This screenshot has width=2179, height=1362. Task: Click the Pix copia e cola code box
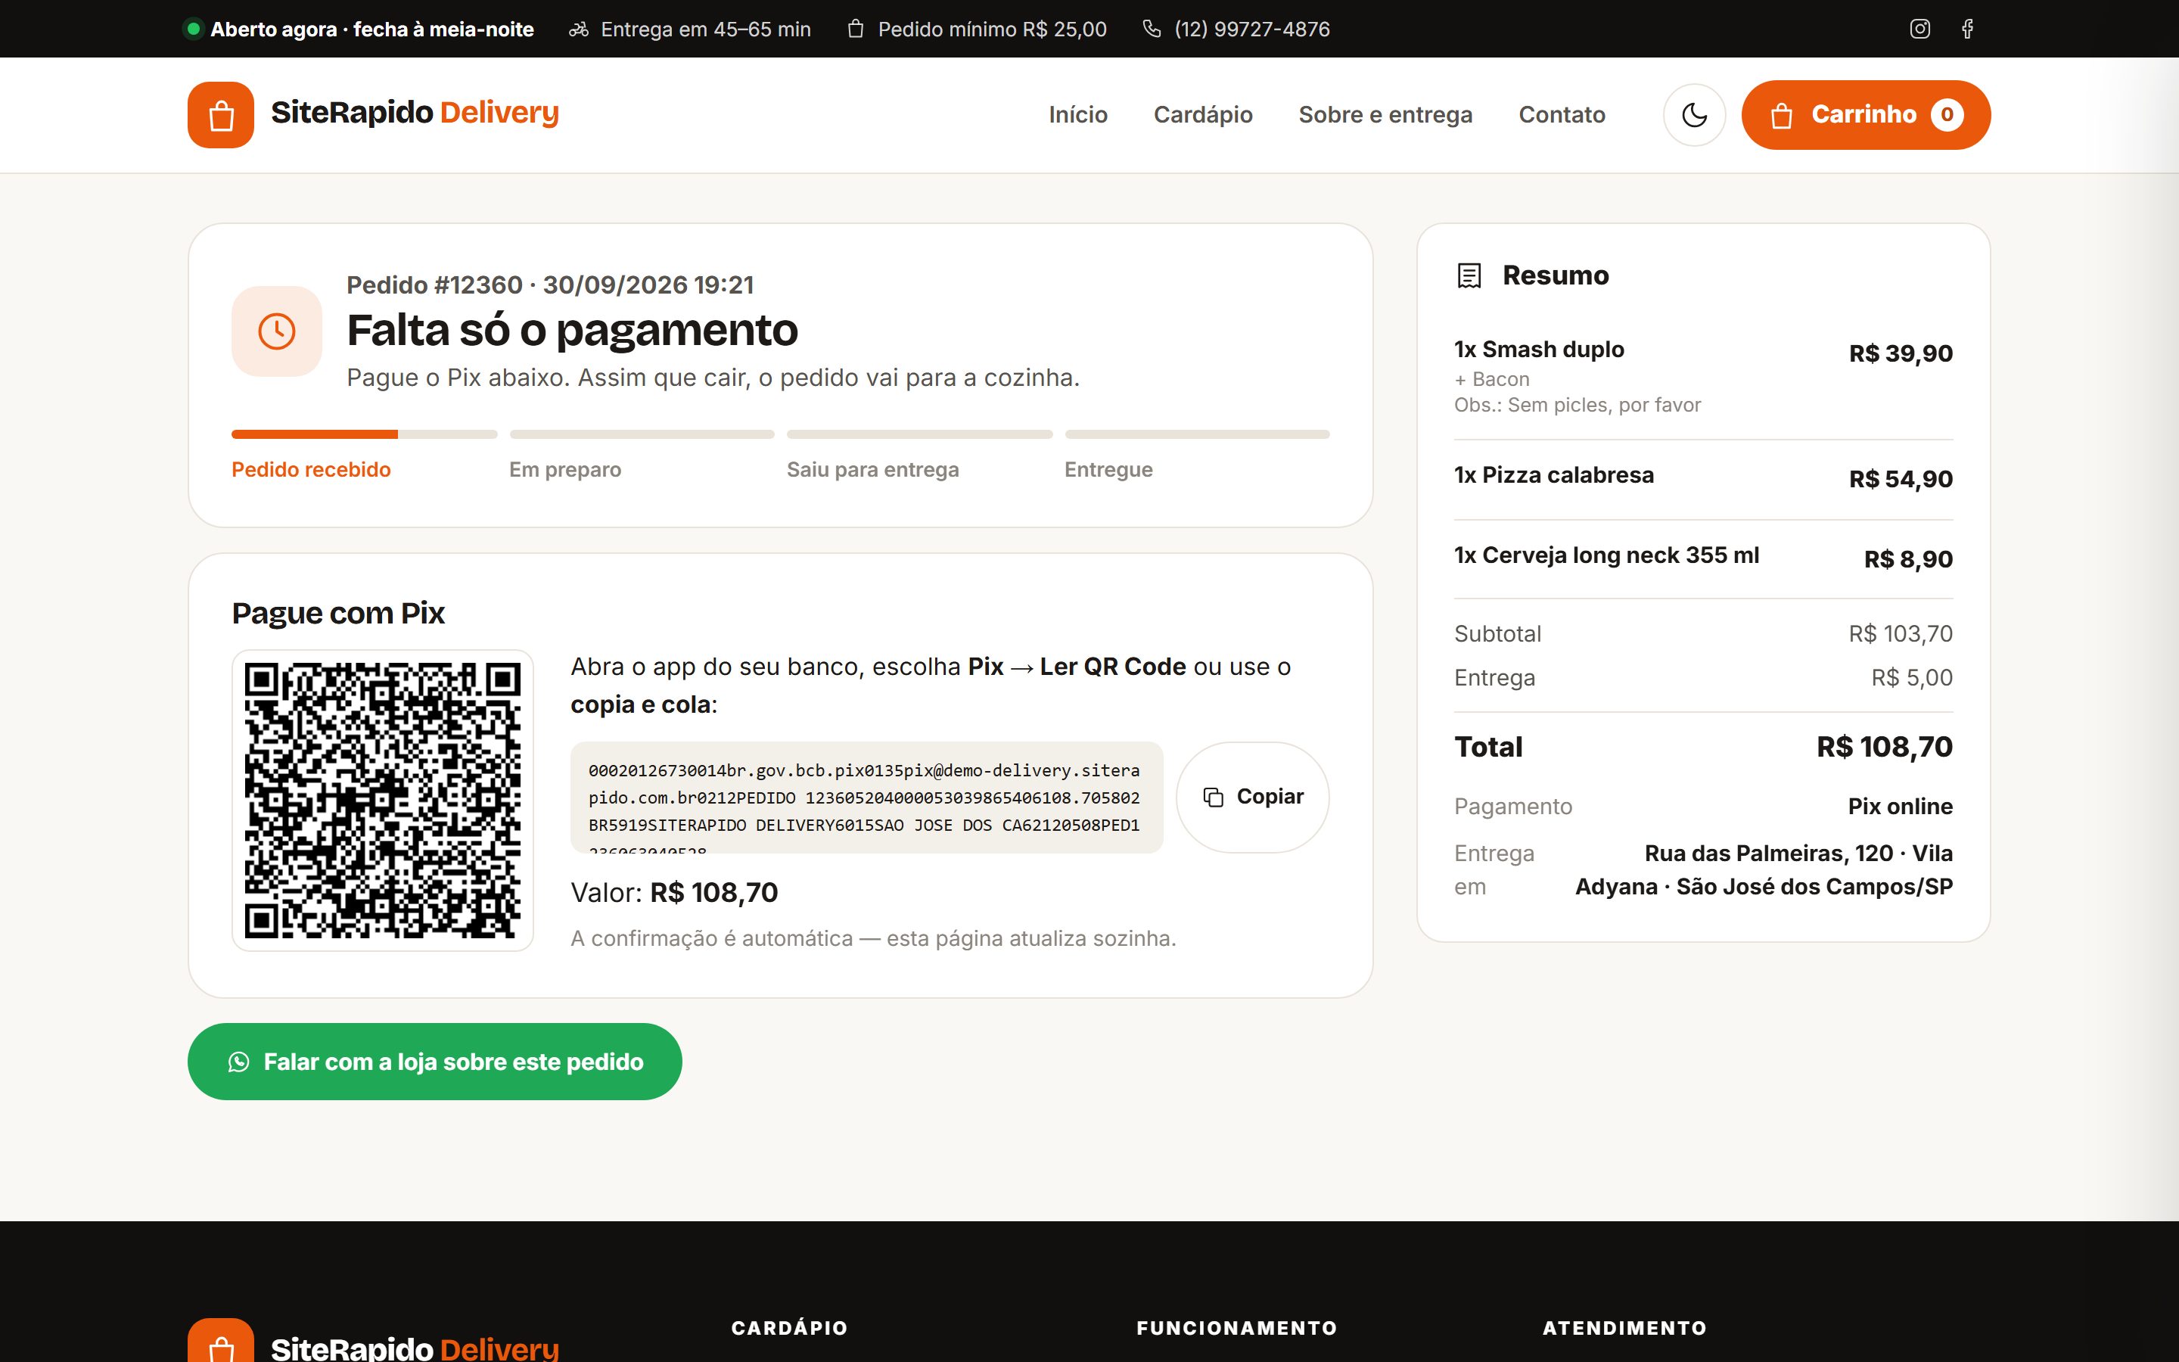click(866, 798)
